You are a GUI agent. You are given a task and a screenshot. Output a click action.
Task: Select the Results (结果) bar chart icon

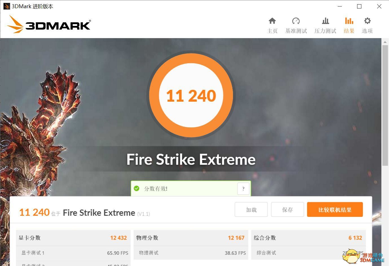coord(349,21)
